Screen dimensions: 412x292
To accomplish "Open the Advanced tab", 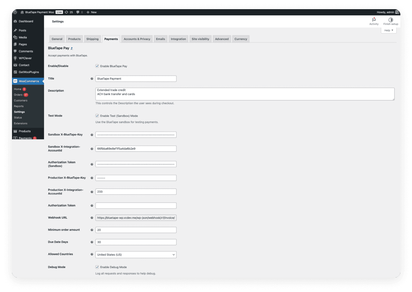I will pyautogui.click(x=222, y=39).
